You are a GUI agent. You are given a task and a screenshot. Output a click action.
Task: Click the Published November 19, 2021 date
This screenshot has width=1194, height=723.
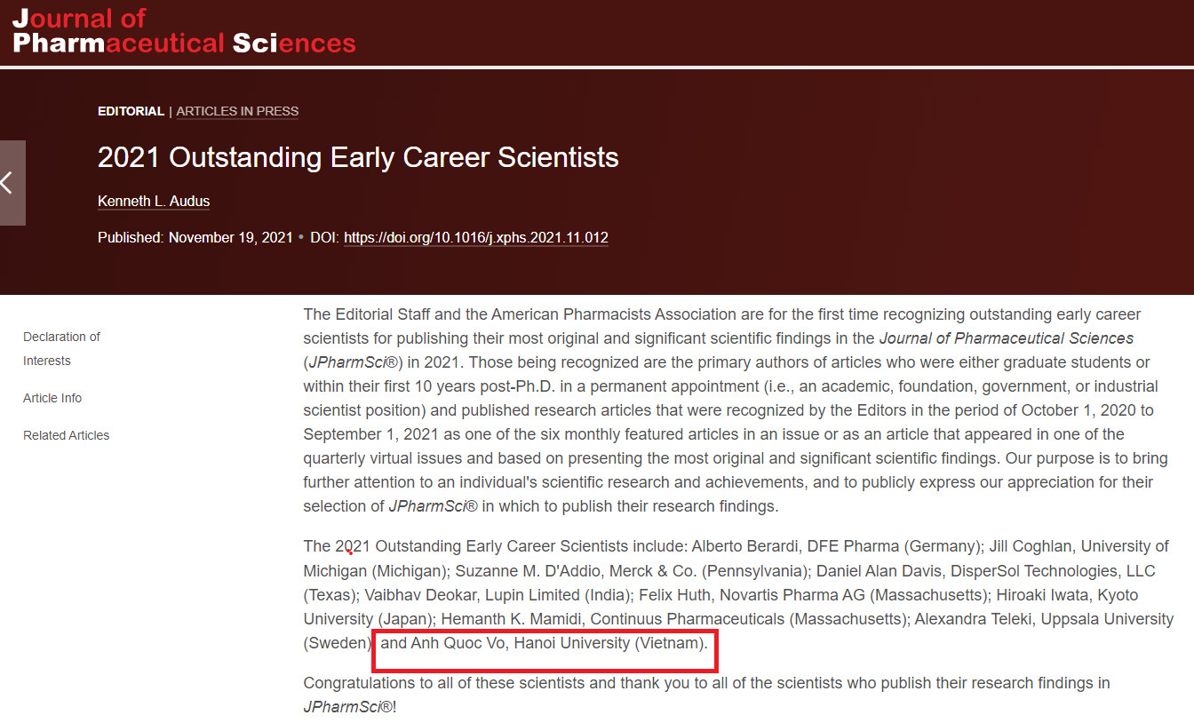coord(195,238)
